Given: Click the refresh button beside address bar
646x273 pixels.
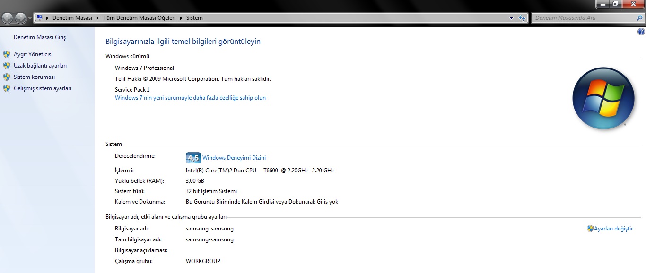Looking at the screenshot, I should (522, 18).
